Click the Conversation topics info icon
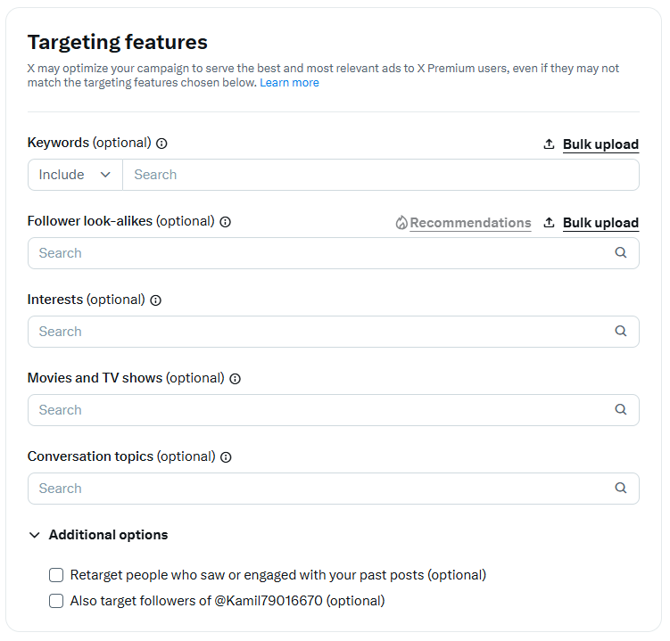The height and width of the screenshot is (641, 670). (226, 457)
